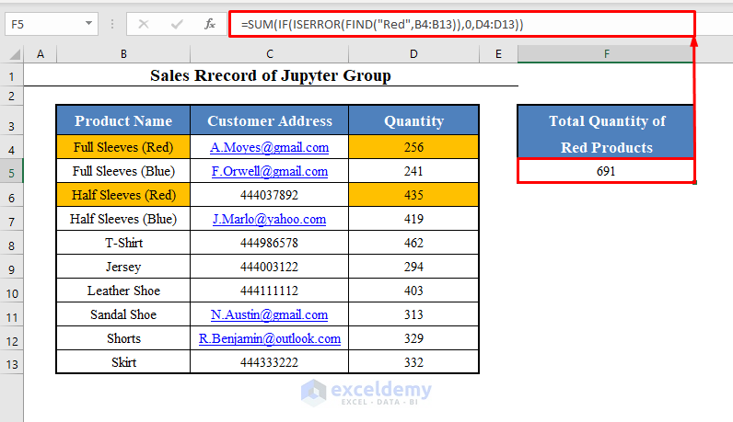This screenshot has width=733, height=422.
Task: Open A.Moyes@gmail.com email link
Action: (x=269, y=147)
